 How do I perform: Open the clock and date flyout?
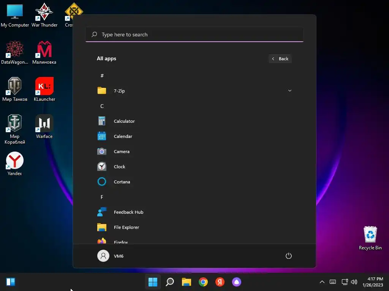(373, 282)
